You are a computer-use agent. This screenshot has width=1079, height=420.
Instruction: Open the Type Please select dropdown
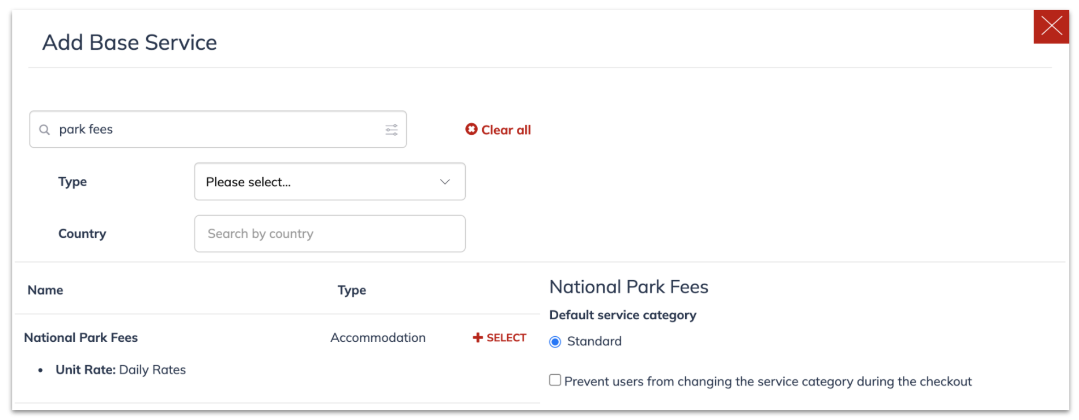(x=330, y=182)
